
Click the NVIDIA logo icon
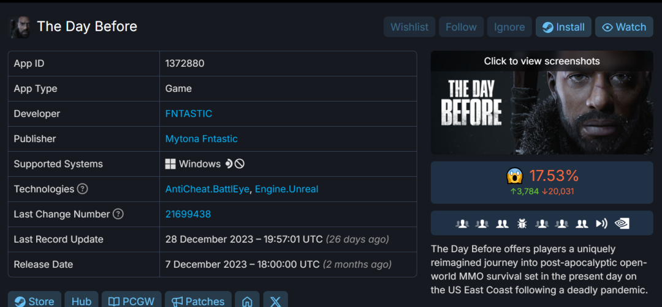point(622,223)
